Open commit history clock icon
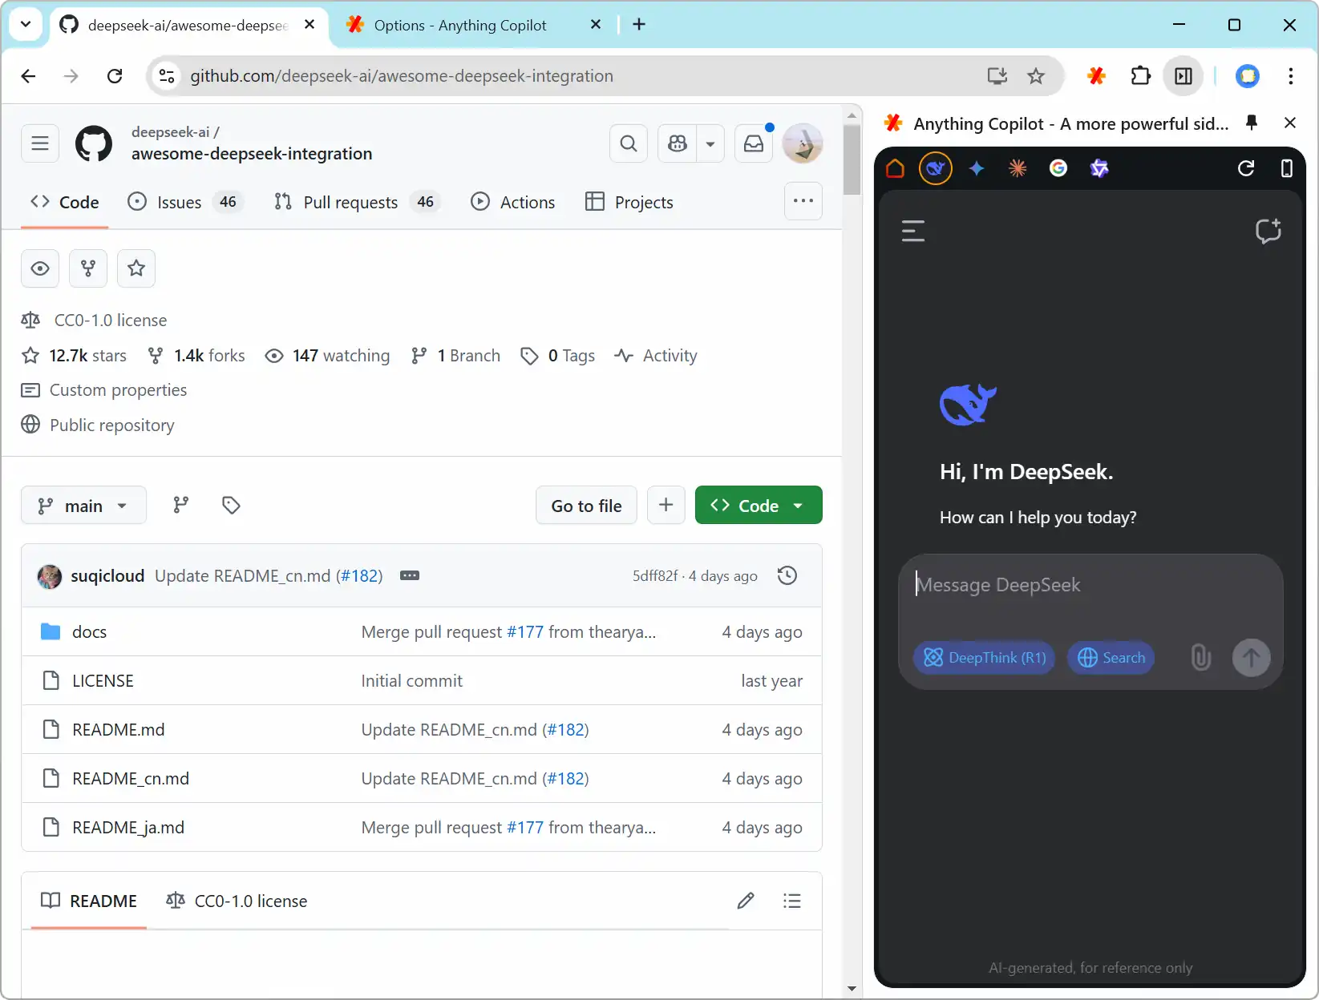Screen dimensions: 1319x1000 pyautogui.click(x=787, y=575)
